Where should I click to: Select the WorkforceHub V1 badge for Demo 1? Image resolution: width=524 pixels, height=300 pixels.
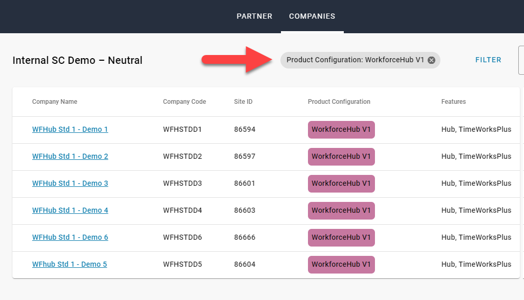click(341, 129)
